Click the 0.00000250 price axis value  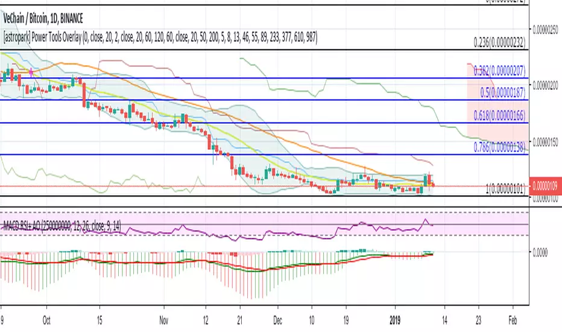click(x=545, y=29)
